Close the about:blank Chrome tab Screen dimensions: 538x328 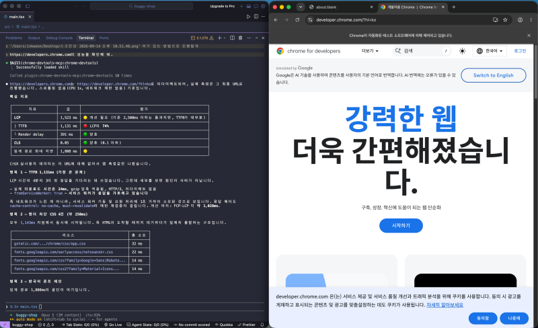pyautogui.click(x=371, y=7)
